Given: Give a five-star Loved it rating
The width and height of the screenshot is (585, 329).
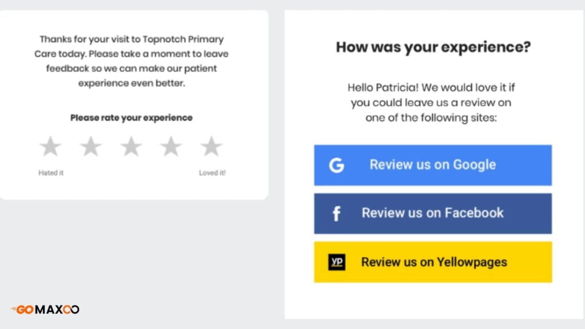Looking at the screenshot, I should (211, 146).
